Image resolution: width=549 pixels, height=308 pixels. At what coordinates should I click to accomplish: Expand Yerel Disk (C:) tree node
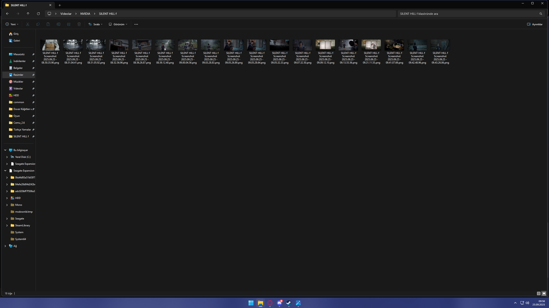[x=7, y=157]
